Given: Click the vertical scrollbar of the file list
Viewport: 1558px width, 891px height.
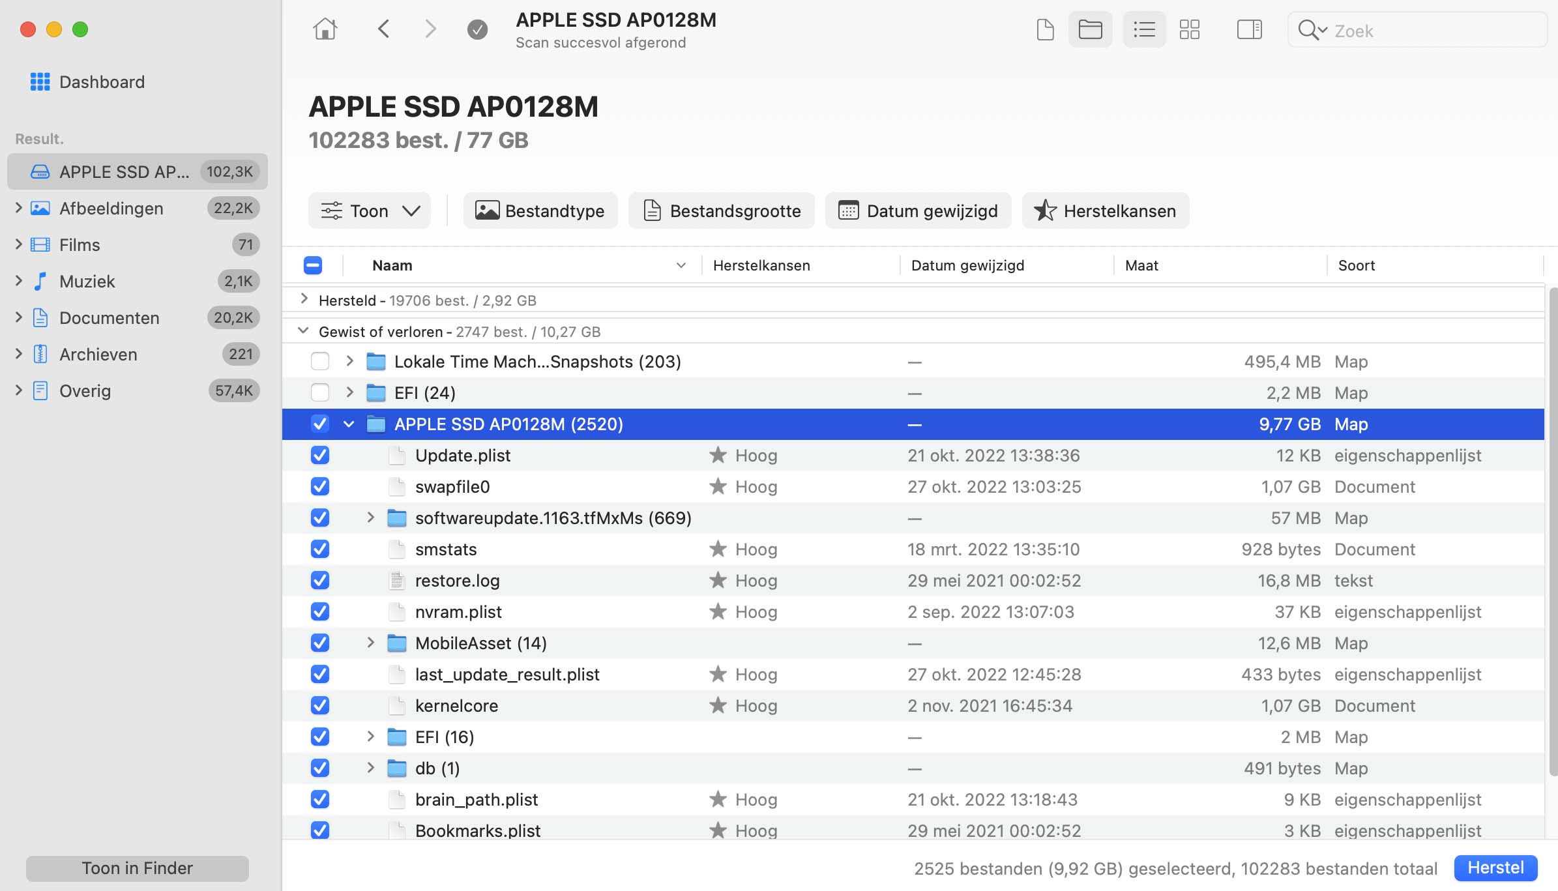Looking at the screenshot, I should coord(1552,531).
